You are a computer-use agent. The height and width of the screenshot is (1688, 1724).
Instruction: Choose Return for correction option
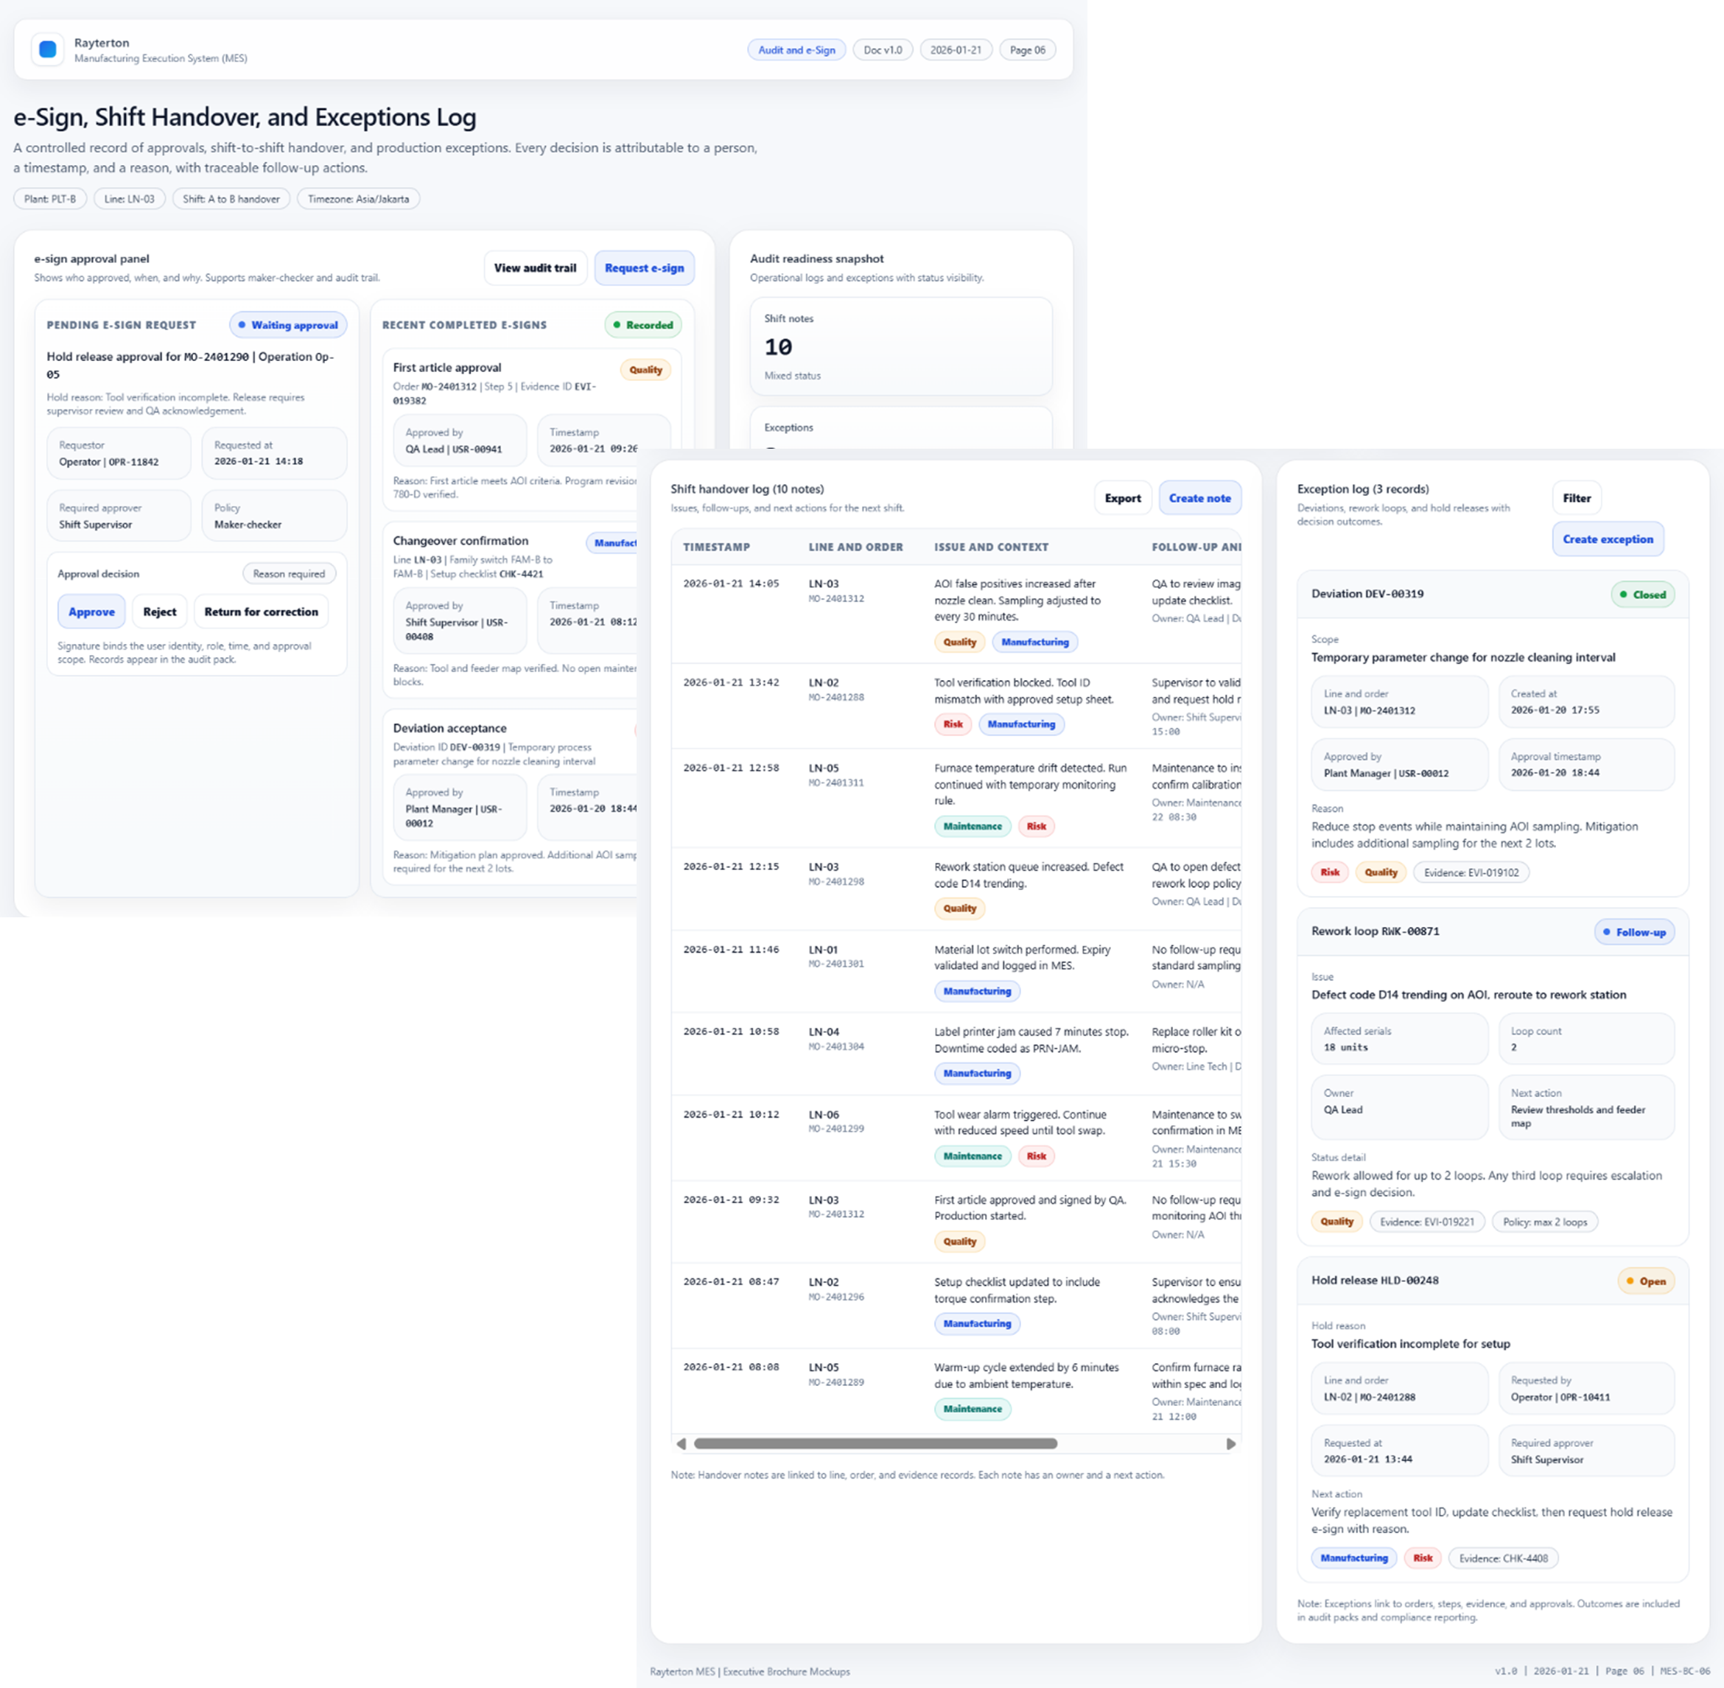261,612
